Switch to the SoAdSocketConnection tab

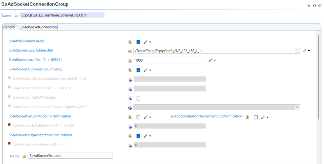point(38,27)
